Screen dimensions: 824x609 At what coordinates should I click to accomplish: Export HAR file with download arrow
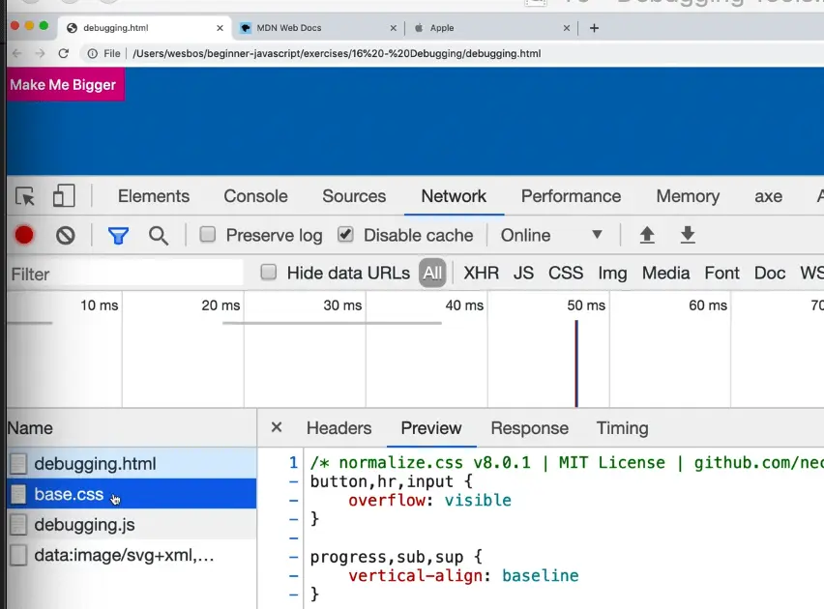688,235
